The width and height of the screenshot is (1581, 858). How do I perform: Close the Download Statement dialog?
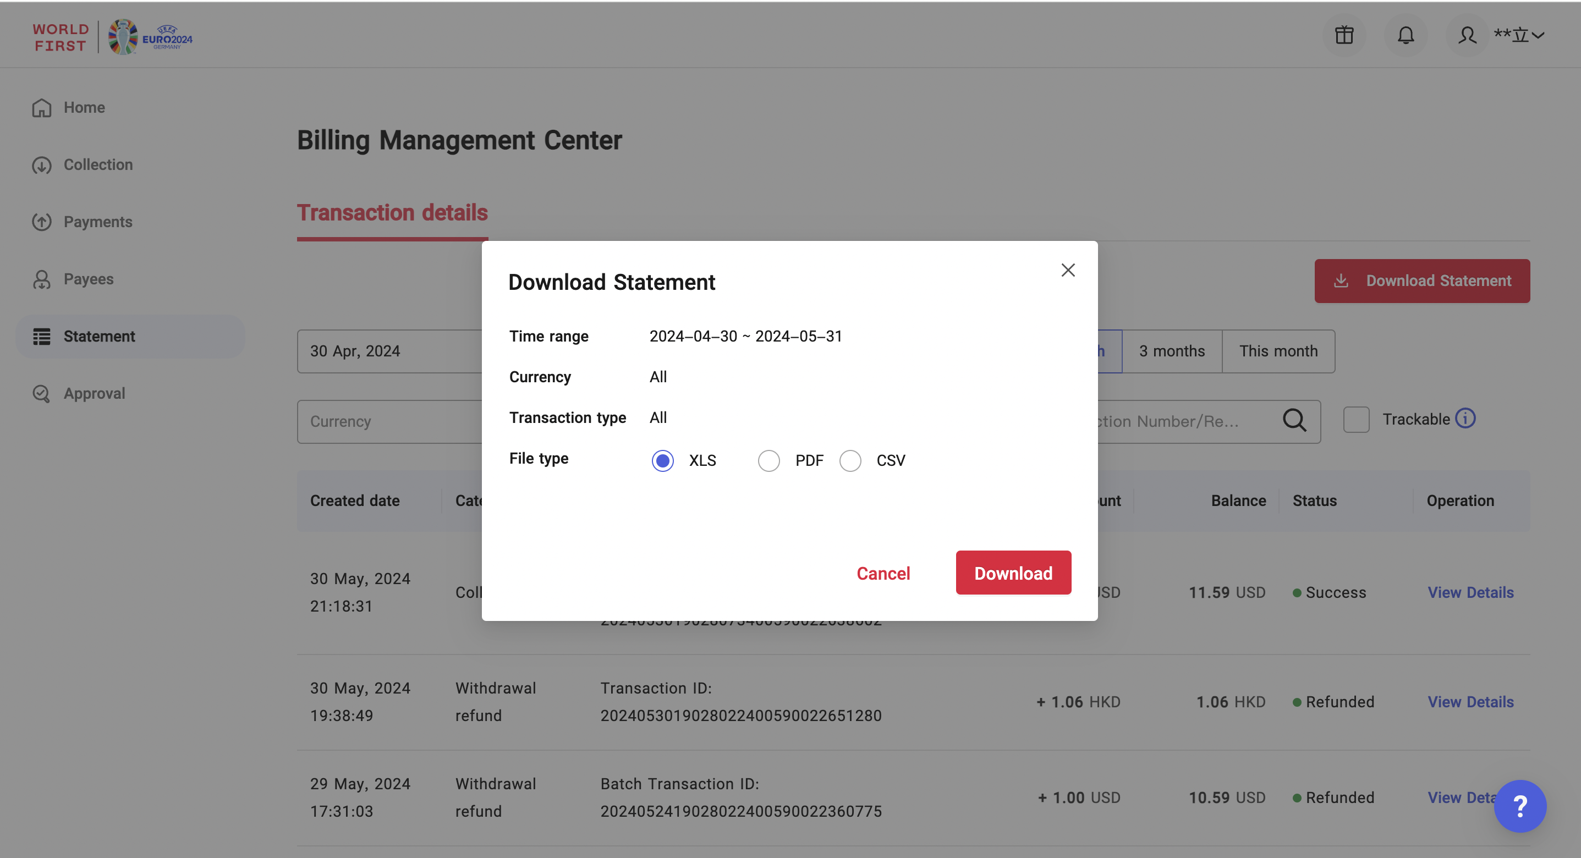(x=1068, y=270)
